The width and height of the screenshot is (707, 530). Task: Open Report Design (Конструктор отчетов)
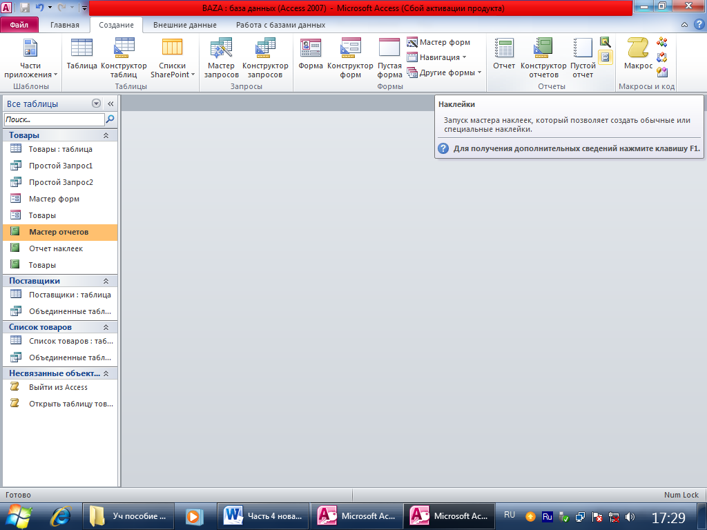coord(543,58)
